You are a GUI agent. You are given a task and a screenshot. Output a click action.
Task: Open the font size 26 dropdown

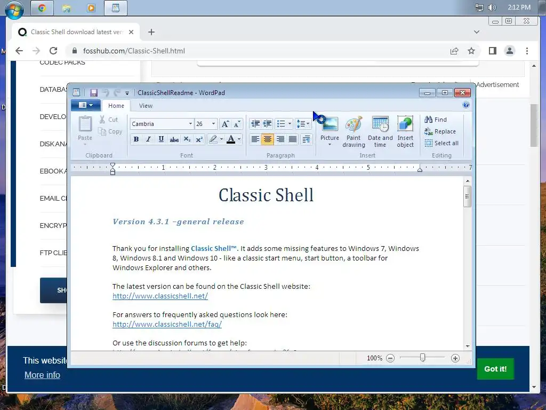point(213,124)
